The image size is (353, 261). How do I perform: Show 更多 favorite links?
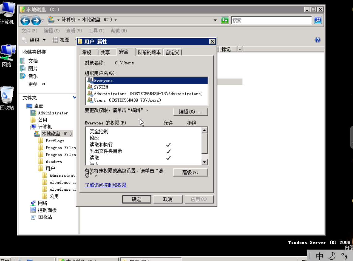click(36, 84)
